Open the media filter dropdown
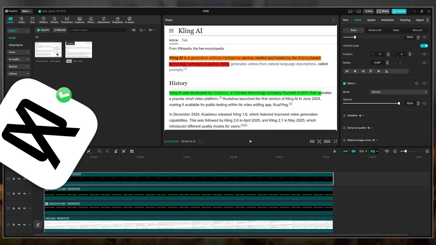 [152, 30]
